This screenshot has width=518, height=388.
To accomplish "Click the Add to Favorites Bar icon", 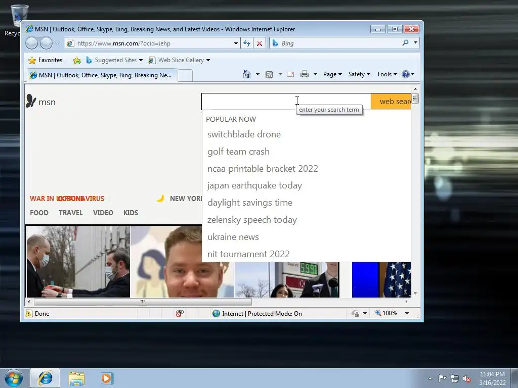I will point(77,60).
